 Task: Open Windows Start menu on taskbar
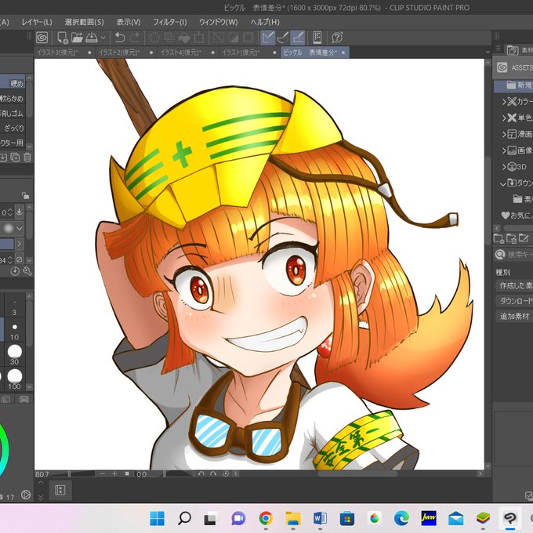(x=157, y=518)
